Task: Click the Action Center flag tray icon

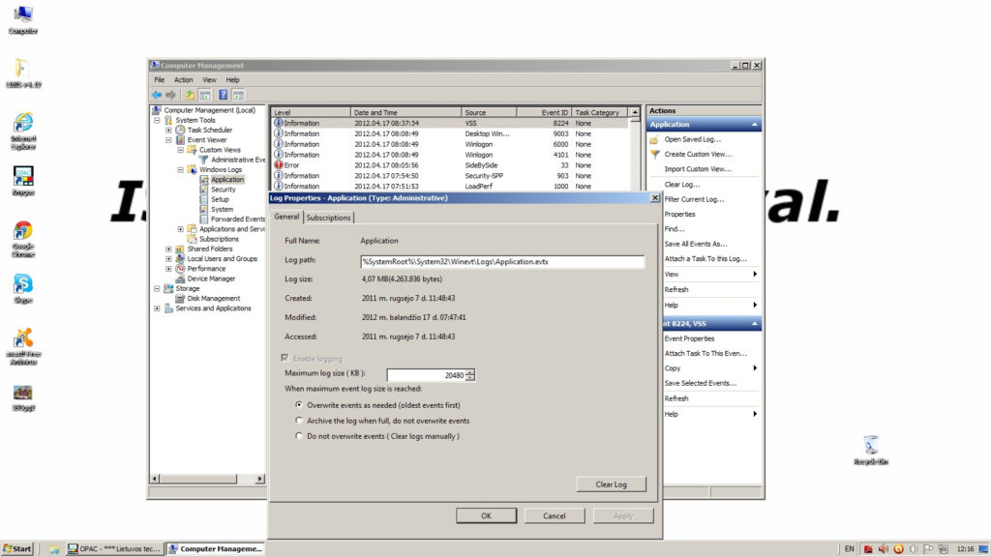Action: point(928,549)
